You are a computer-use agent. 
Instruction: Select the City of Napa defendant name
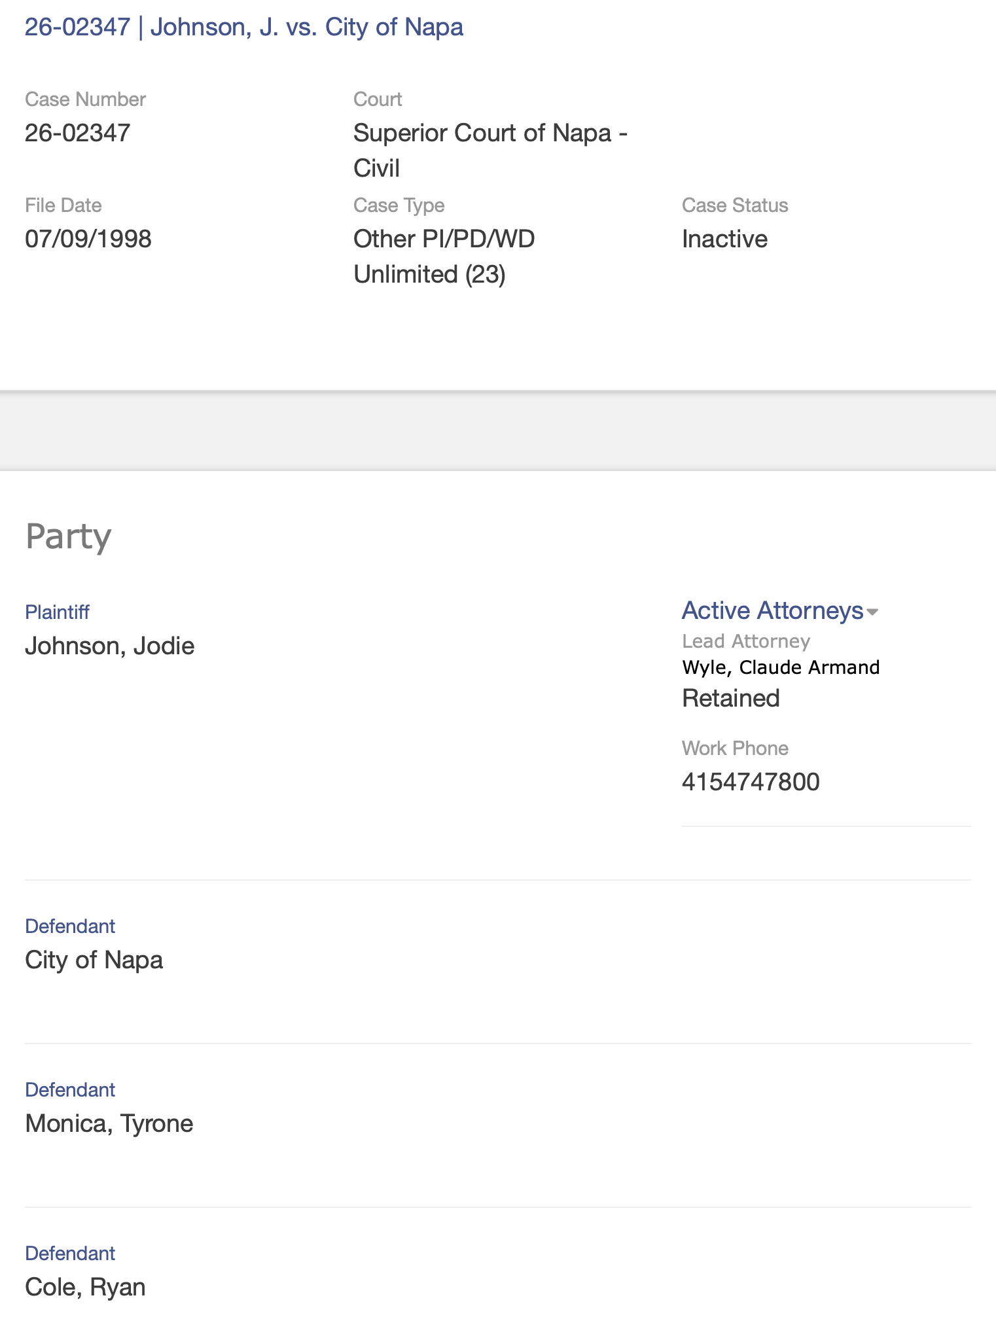pos(94,960)
